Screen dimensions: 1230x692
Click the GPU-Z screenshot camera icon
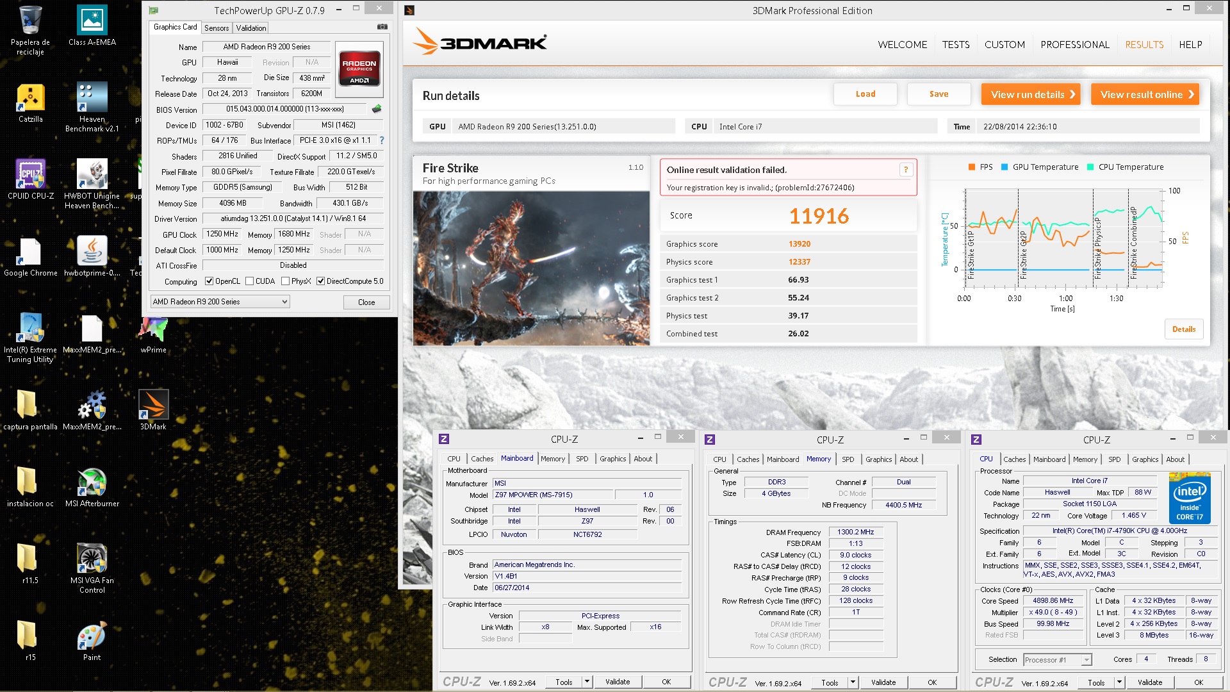(x=382, y=27)
